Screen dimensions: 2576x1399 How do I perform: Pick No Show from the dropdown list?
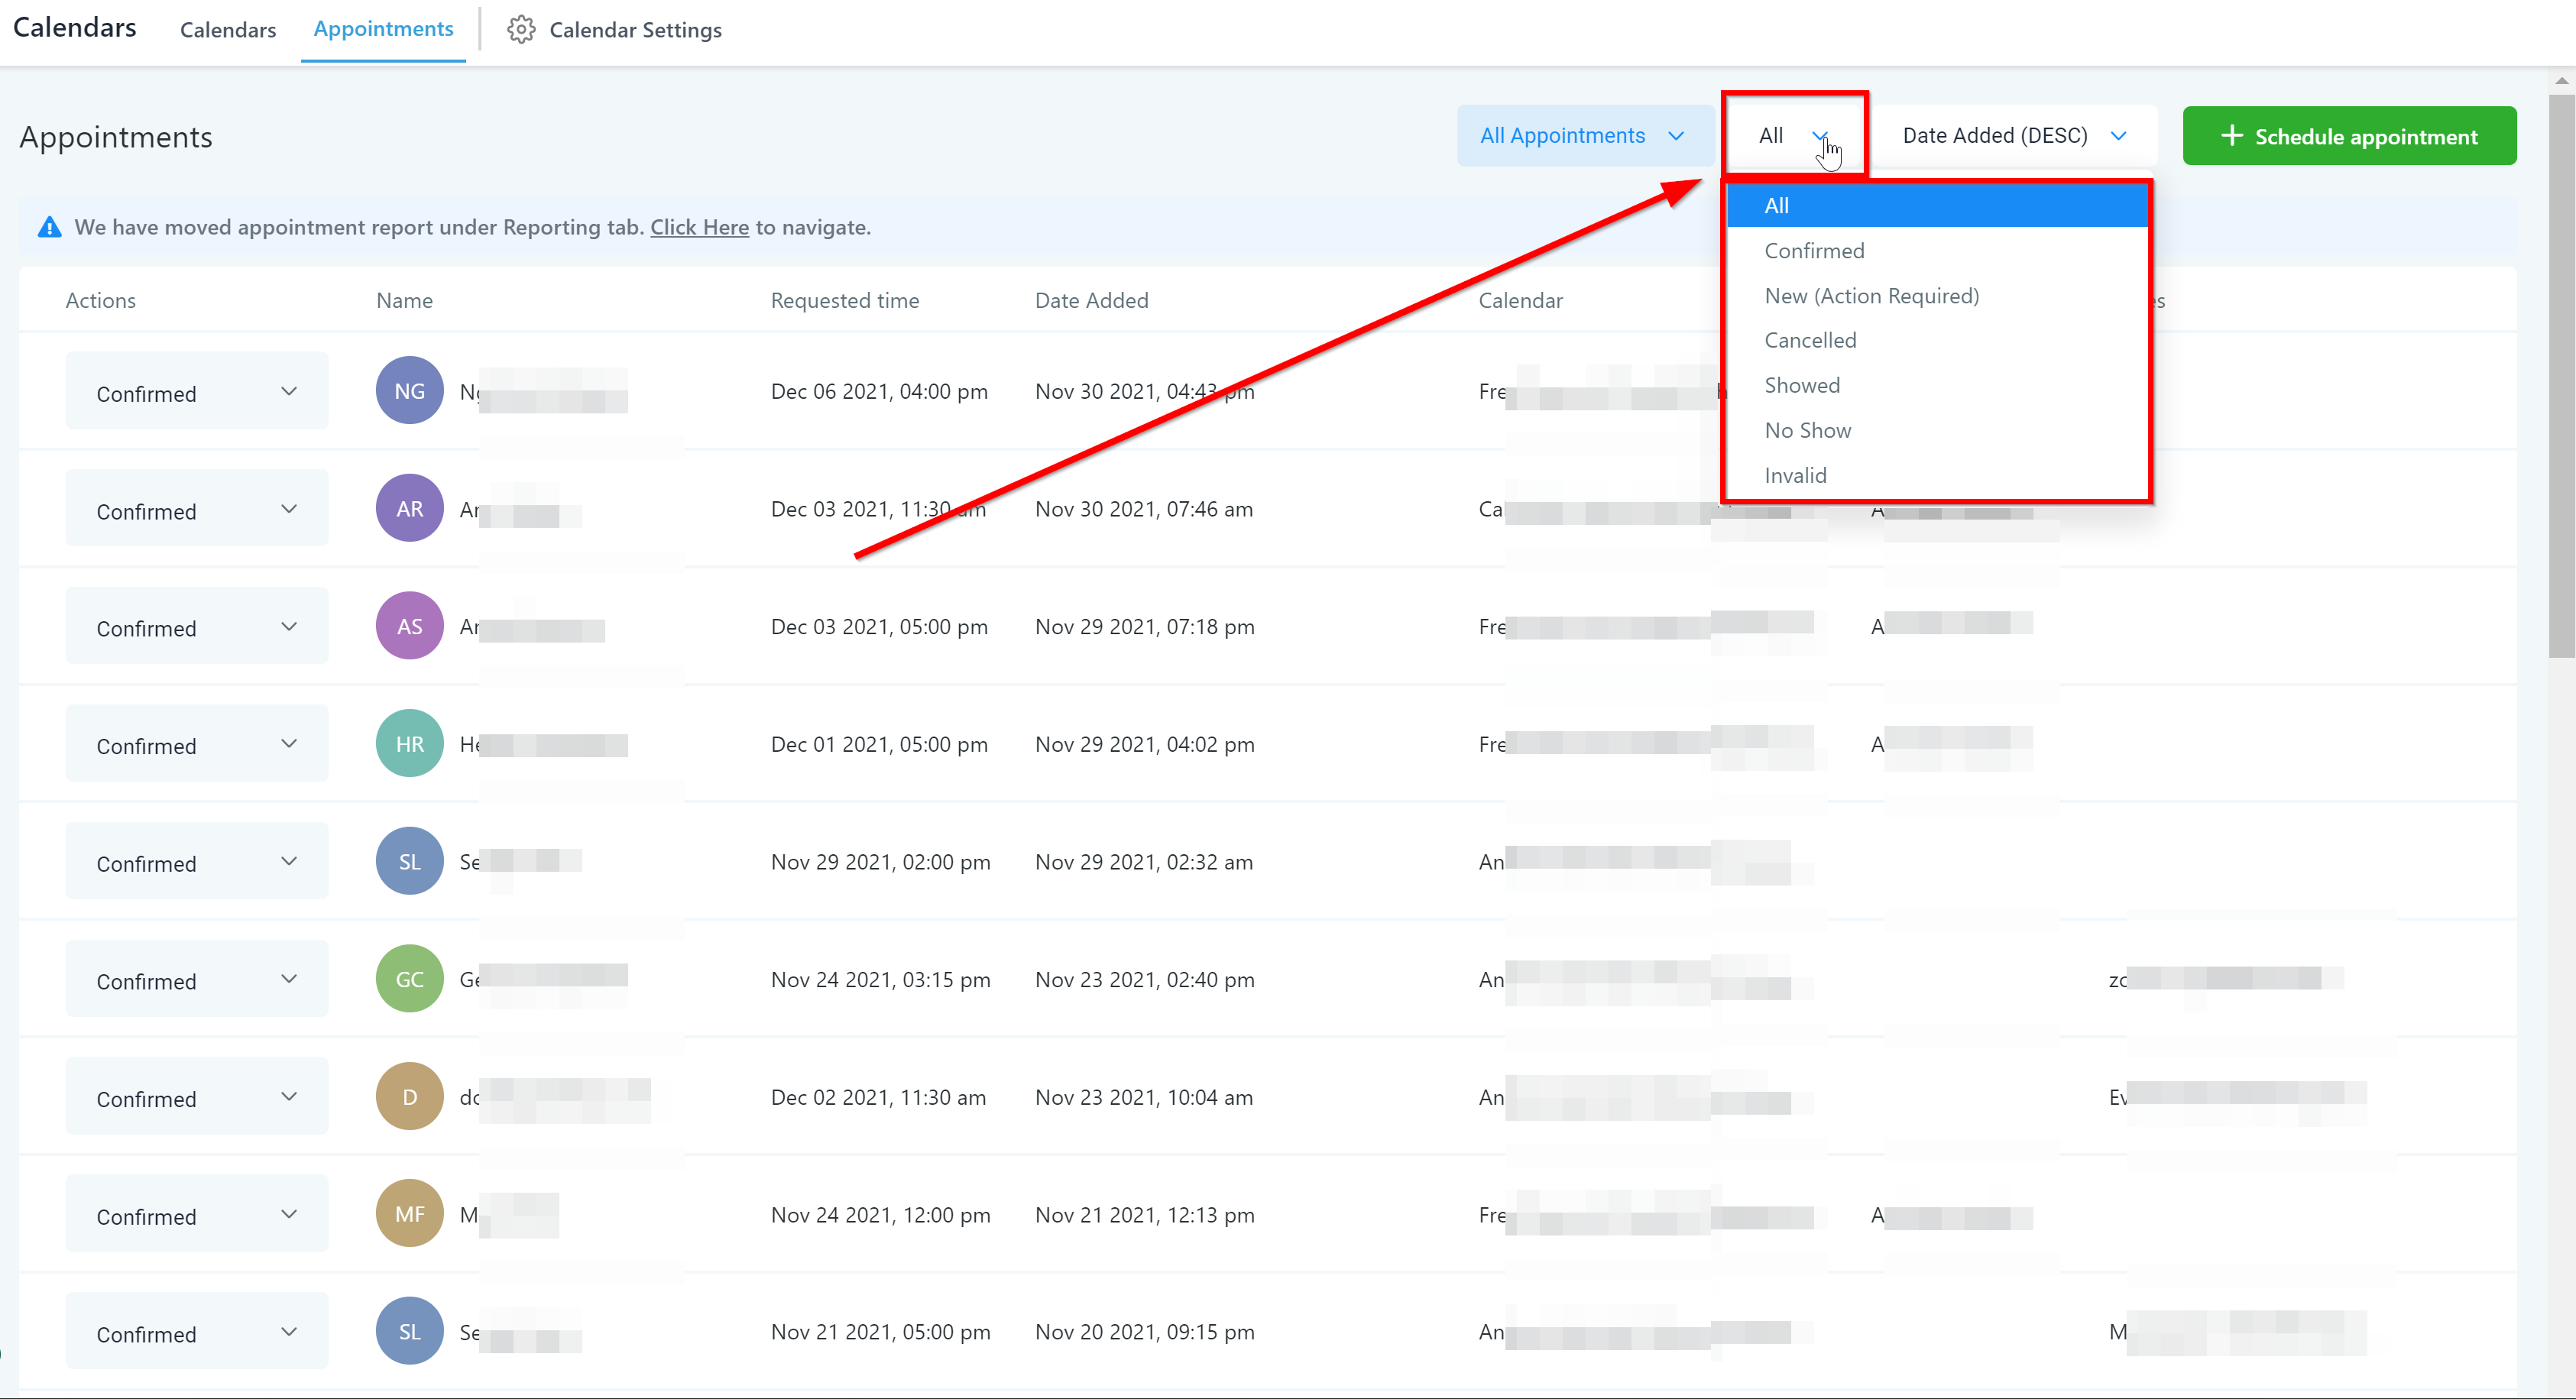[x=1807, y=430]
